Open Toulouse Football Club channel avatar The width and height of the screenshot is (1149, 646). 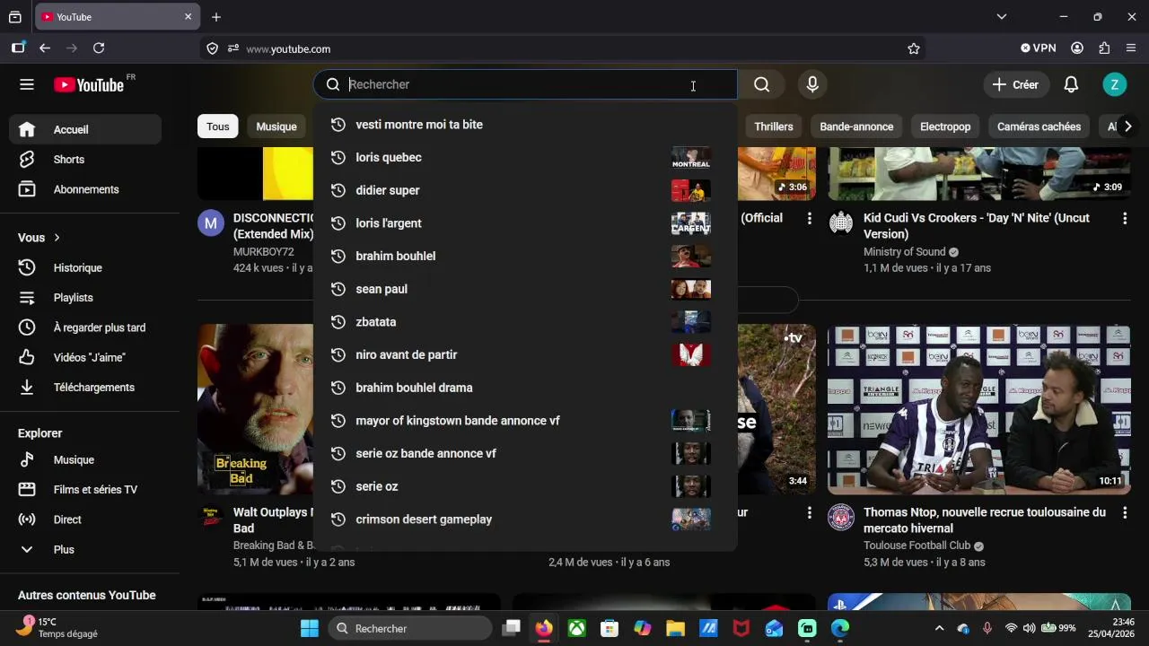click(841, 518)
